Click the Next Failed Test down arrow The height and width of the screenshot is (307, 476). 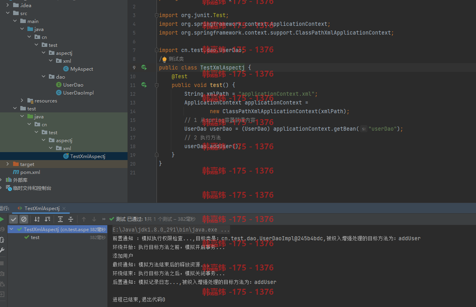coord(94,219)
